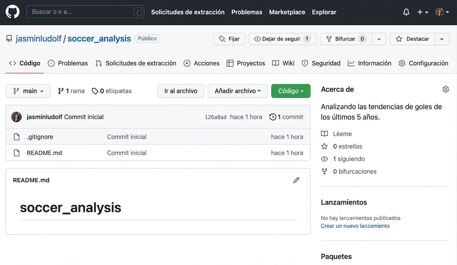Screen dimensions: 457x265
Task: Click 'Crear un nuevo lanzamiento' link
Action: [x=355, y=226]
